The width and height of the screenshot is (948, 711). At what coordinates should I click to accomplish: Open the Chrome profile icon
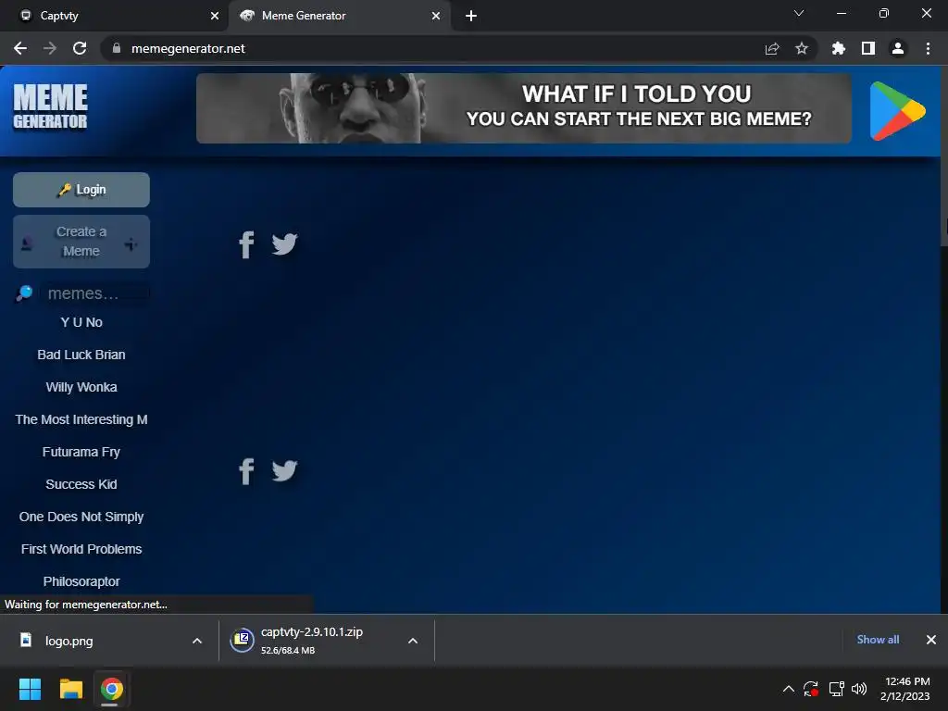coord(898,48)
